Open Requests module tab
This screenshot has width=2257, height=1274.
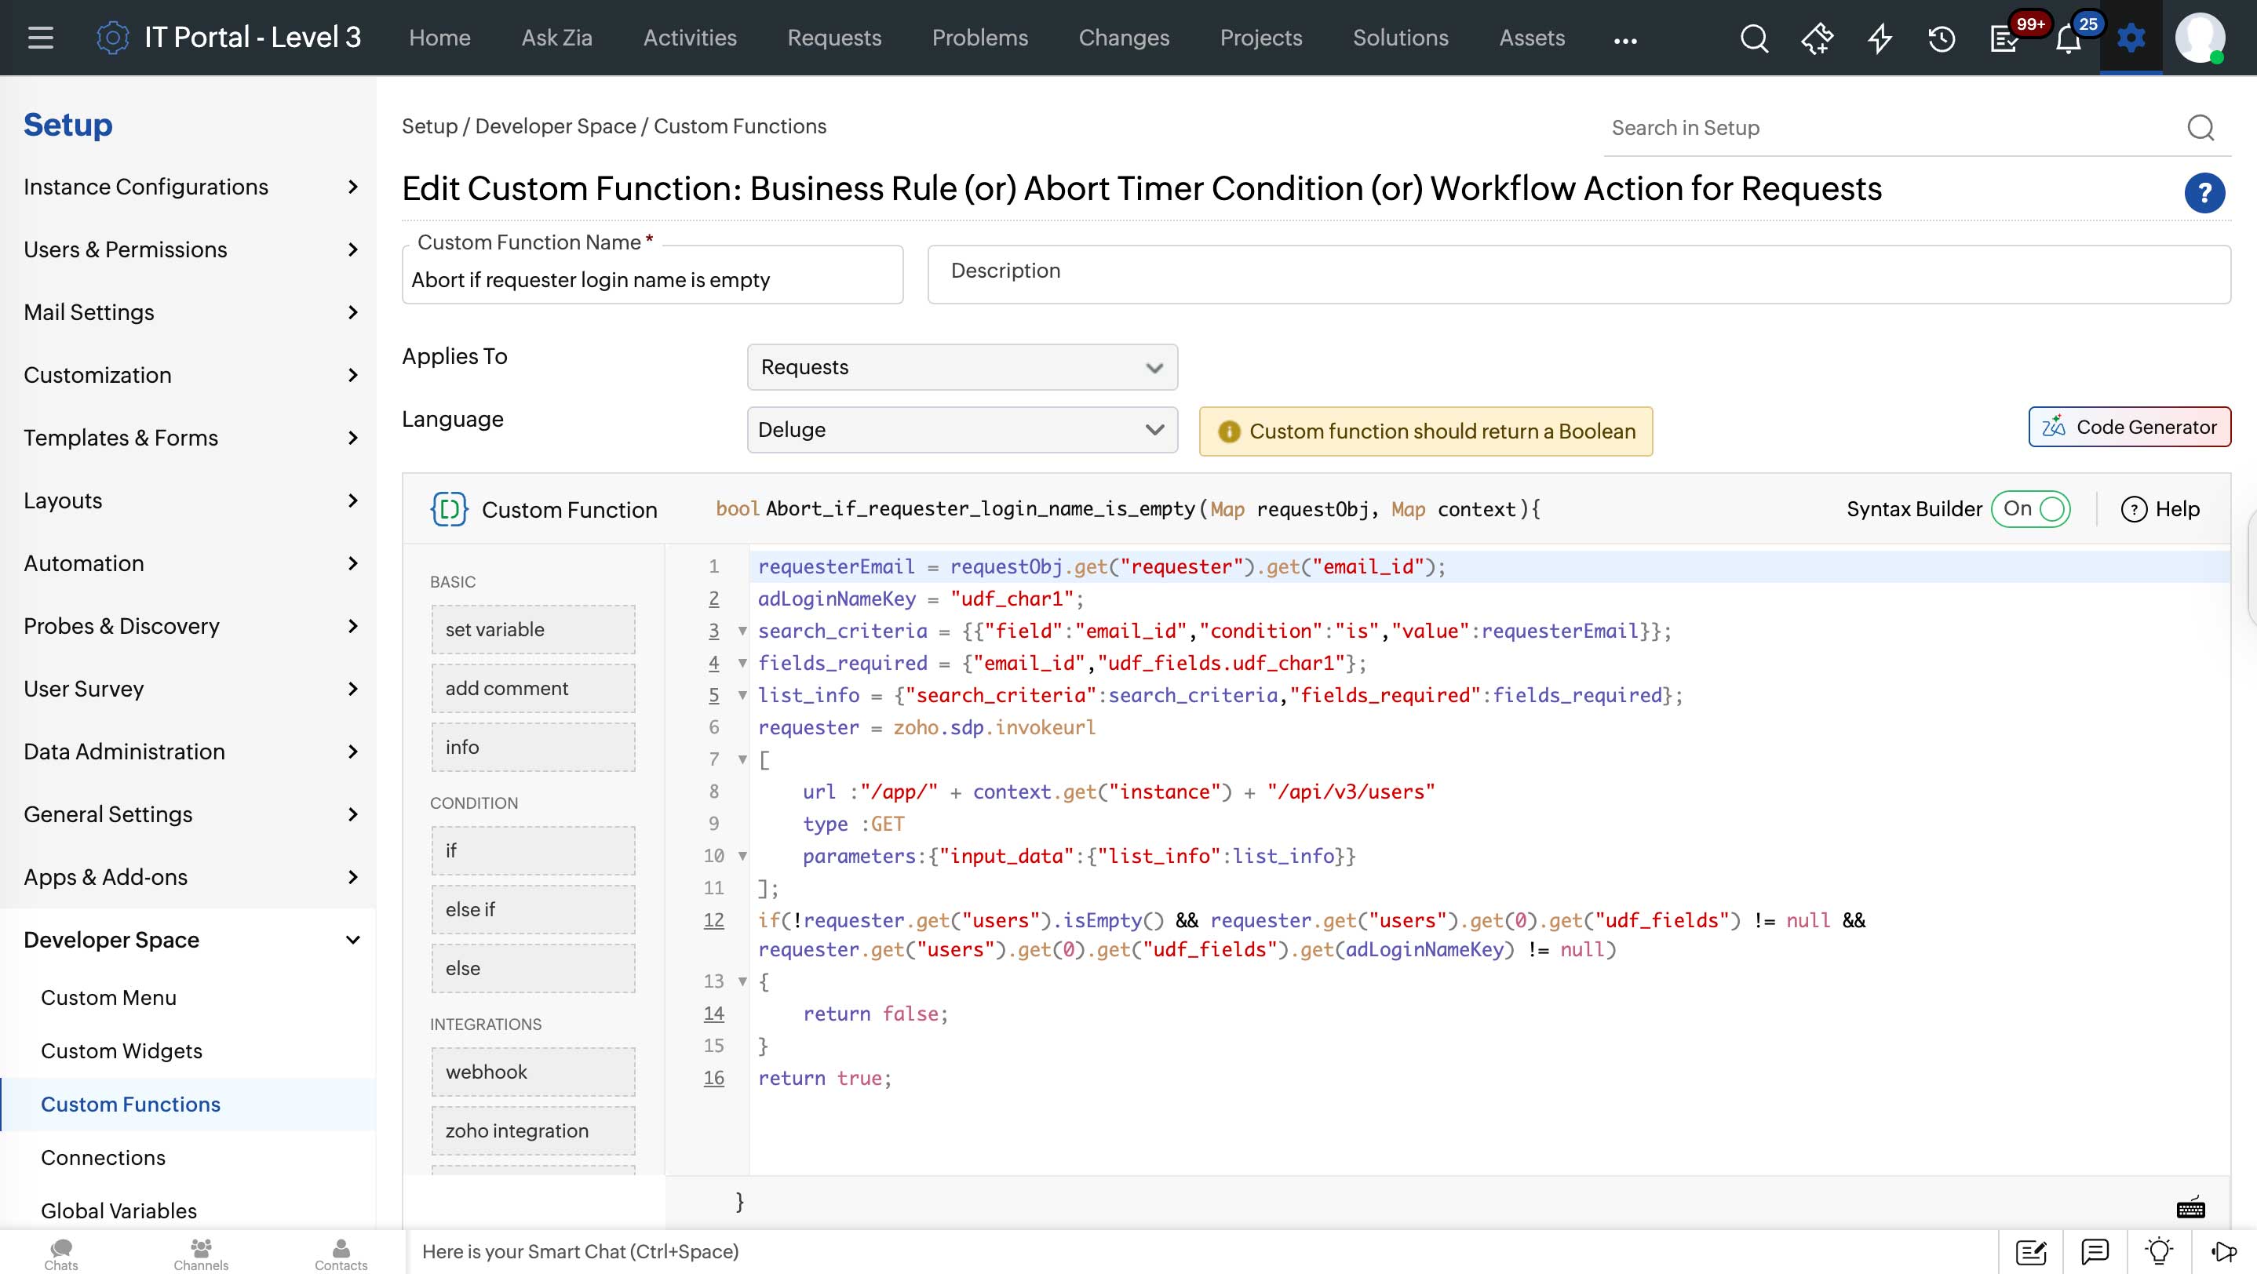tap(834, 38)
